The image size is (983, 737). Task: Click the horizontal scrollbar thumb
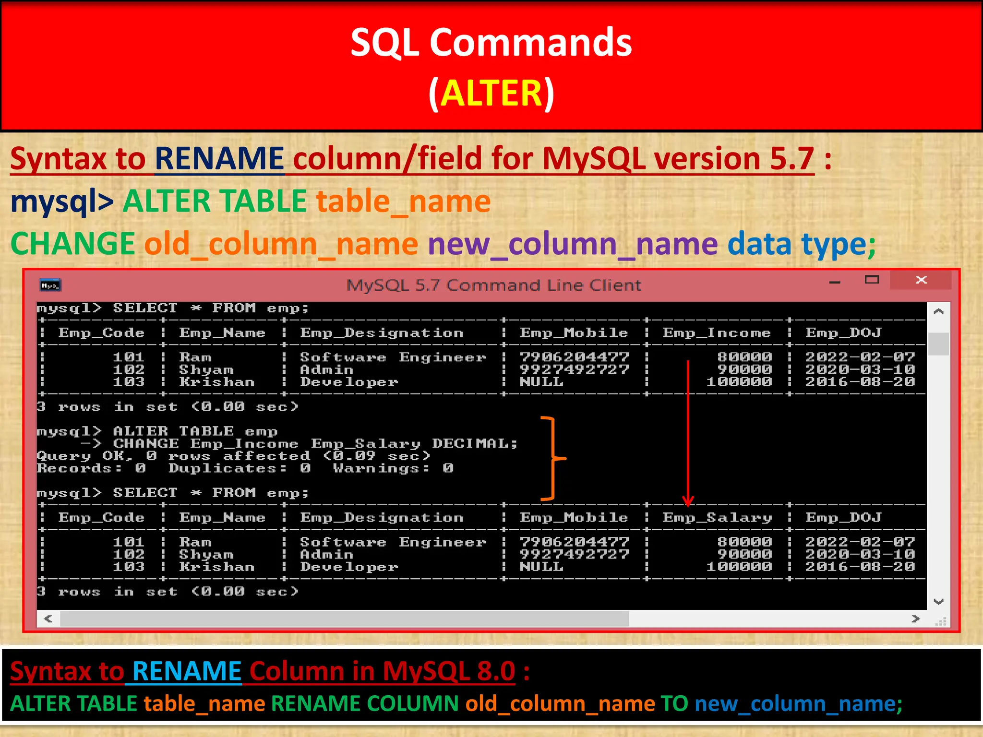pyautogui.click(x=344, y=618)
